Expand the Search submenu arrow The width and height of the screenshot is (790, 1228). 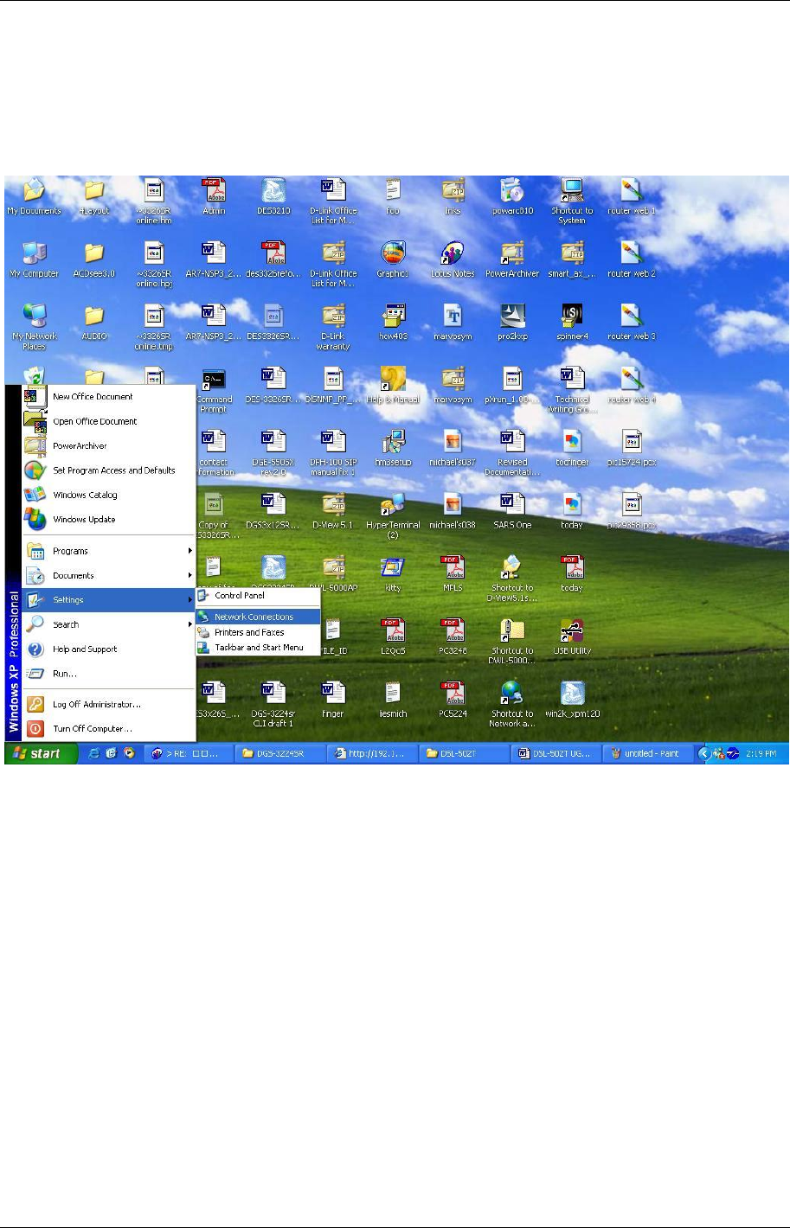coord(189,624)
